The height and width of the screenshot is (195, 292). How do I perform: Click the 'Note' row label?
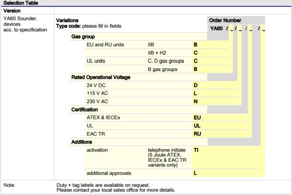coord(9,185)
